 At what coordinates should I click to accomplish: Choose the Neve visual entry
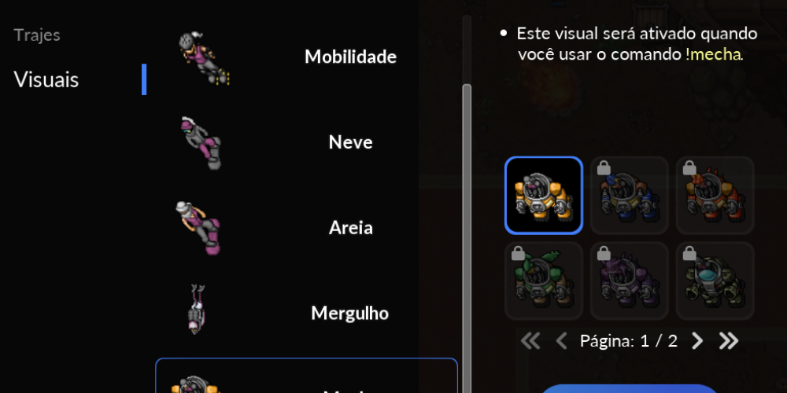pyautogui.click(x=306, y=143)
